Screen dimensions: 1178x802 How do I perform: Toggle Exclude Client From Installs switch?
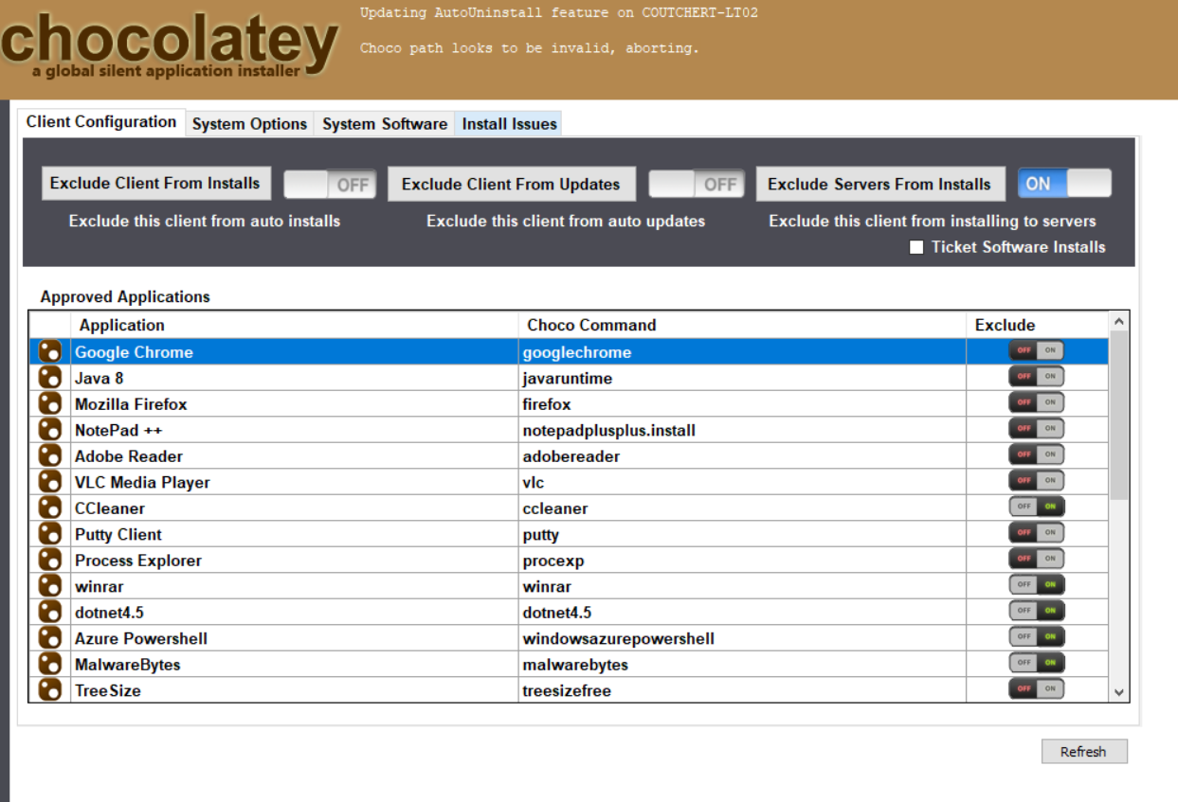pos(330,185)
